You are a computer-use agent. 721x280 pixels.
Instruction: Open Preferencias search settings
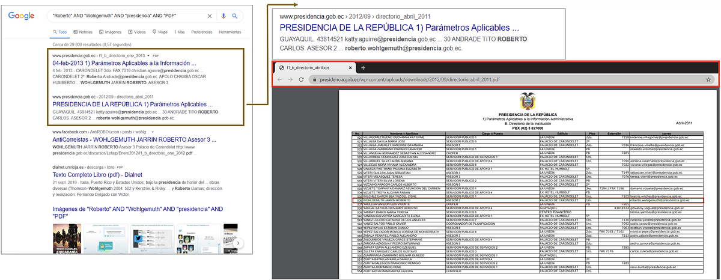pos(202,31)
